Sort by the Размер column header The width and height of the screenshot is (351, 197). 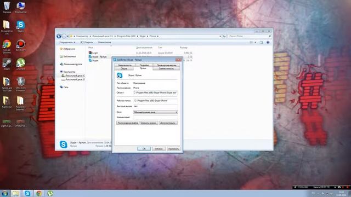point(184,48)
